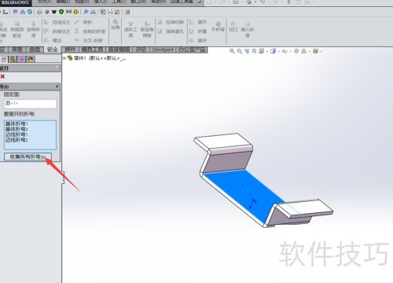Click the 不折弯 no-bends icon
Screen dimensions: 393x283
[x=218, y=27]
